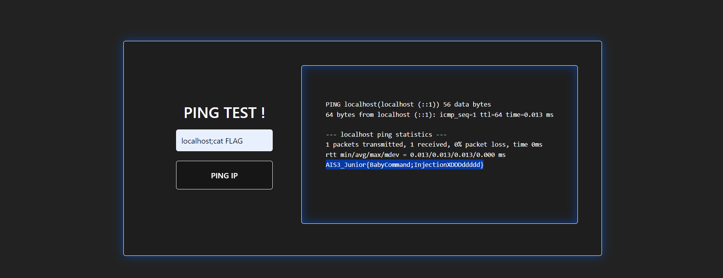The width and height of the screenshot is (723, 278).
Task: Click InjectionXDDDddddd text in the flag
Action: 446,165
